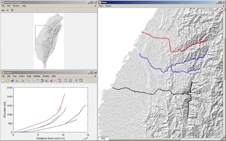Click the Insert Colorbar toolbar button
This screenshot has height=141, width=226.
66,81
